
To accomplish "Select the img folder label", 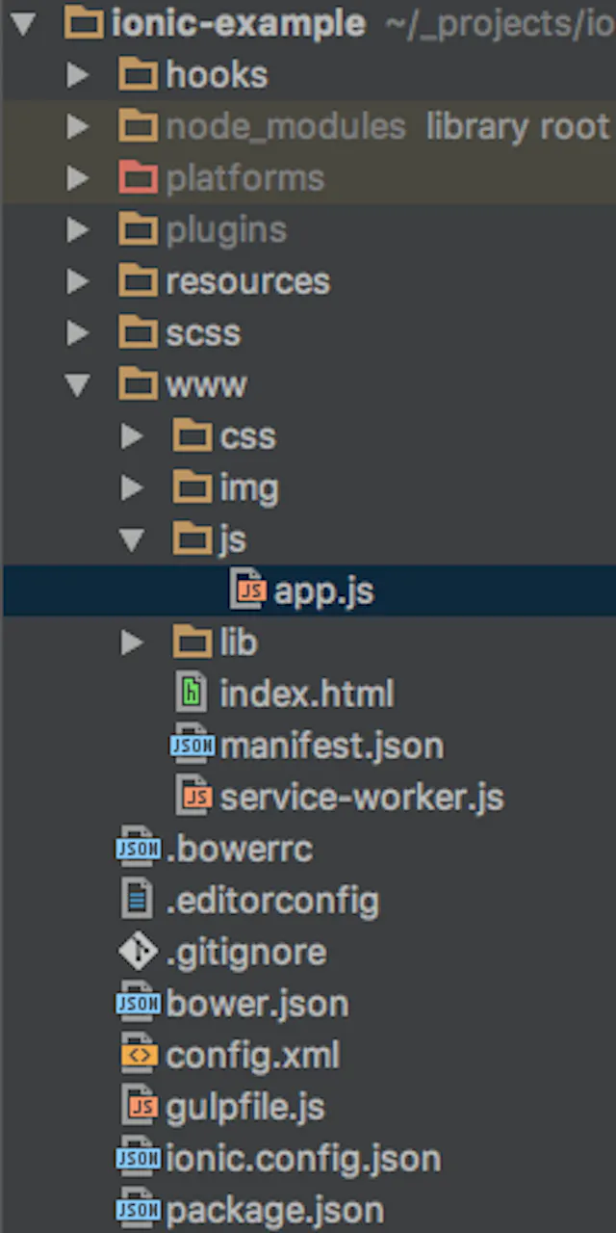I will pyautogui.click(x=249, y=489).
